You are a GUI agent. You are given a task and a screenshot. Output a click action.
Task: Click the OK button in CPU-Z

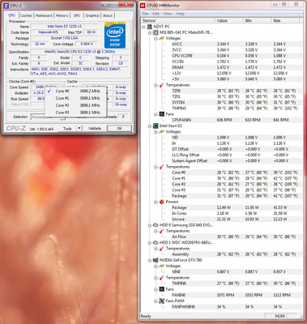click(119, 129)
